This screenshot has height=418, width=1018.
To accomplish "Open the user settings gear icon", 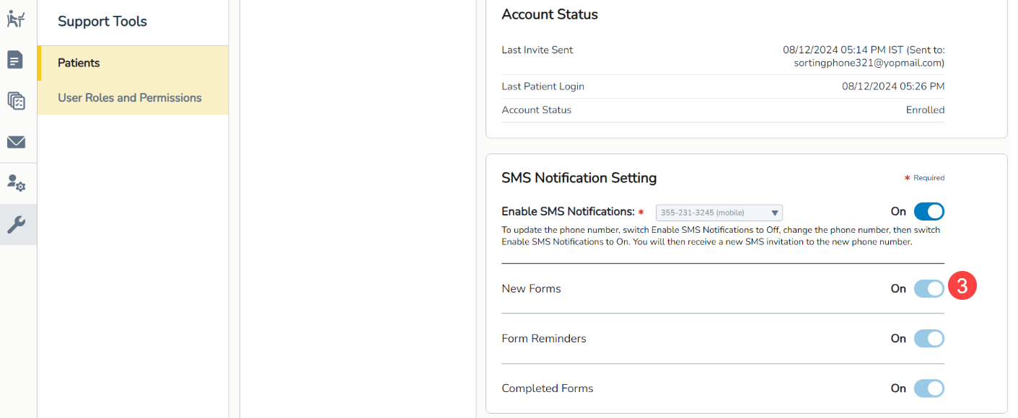I will 16,184.
